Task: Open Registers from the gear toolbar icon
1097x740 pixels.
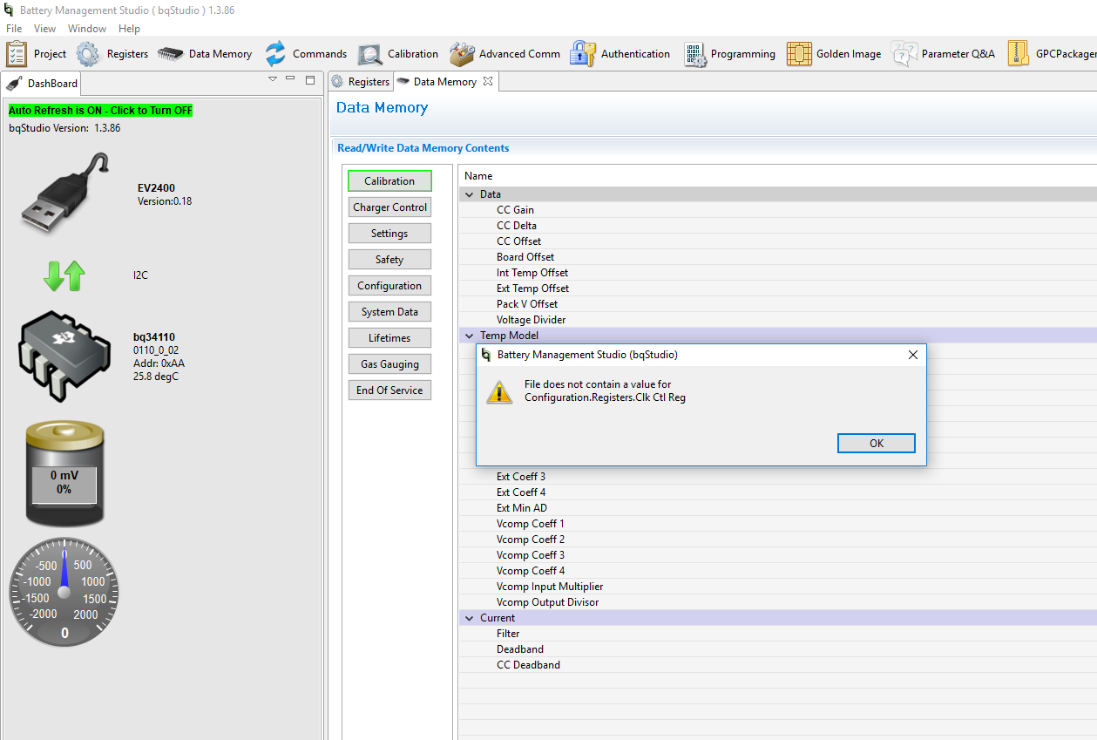Action: point(88,54)
